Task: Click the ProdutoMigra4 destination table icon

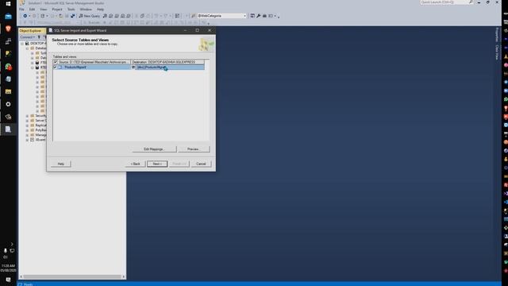Action: (133, 67)
